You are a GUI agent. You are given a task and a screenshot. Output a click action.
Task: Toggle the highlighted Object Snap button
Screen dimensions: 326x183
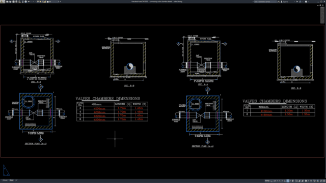288,181
